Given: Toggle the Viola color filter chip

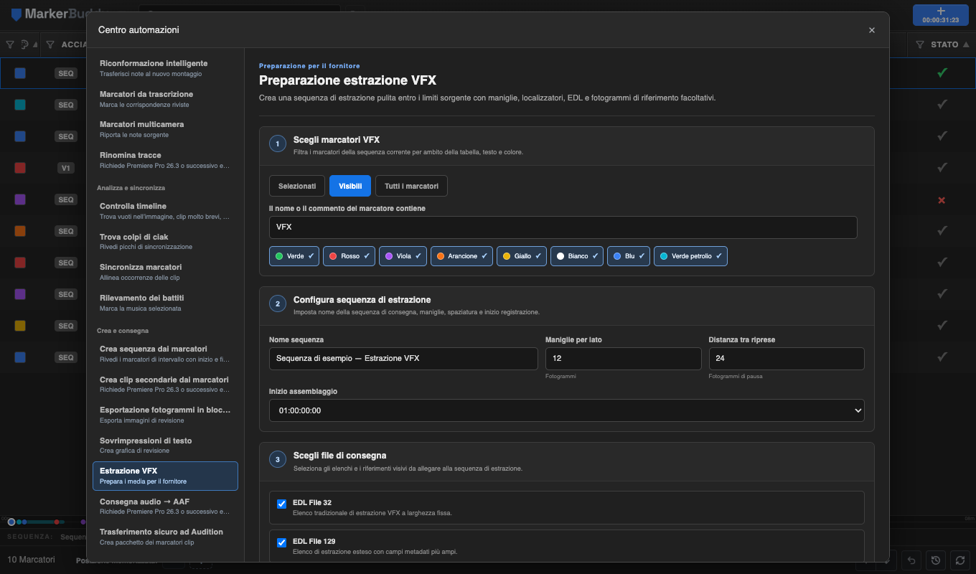Looking at the screenshot, I should tap(403, 256).
